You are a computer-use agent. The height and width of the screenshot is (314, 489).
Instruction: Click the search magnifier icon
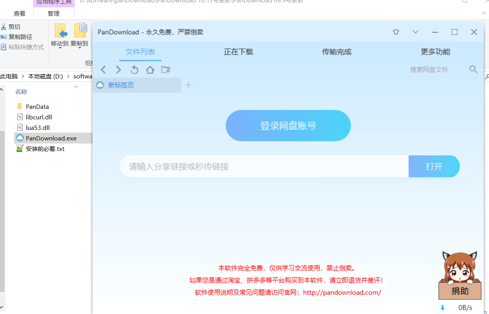click(x=473, y=69)
